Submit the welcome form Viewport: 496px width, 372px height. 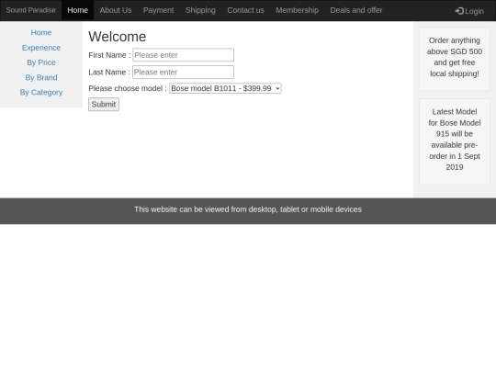104,105
